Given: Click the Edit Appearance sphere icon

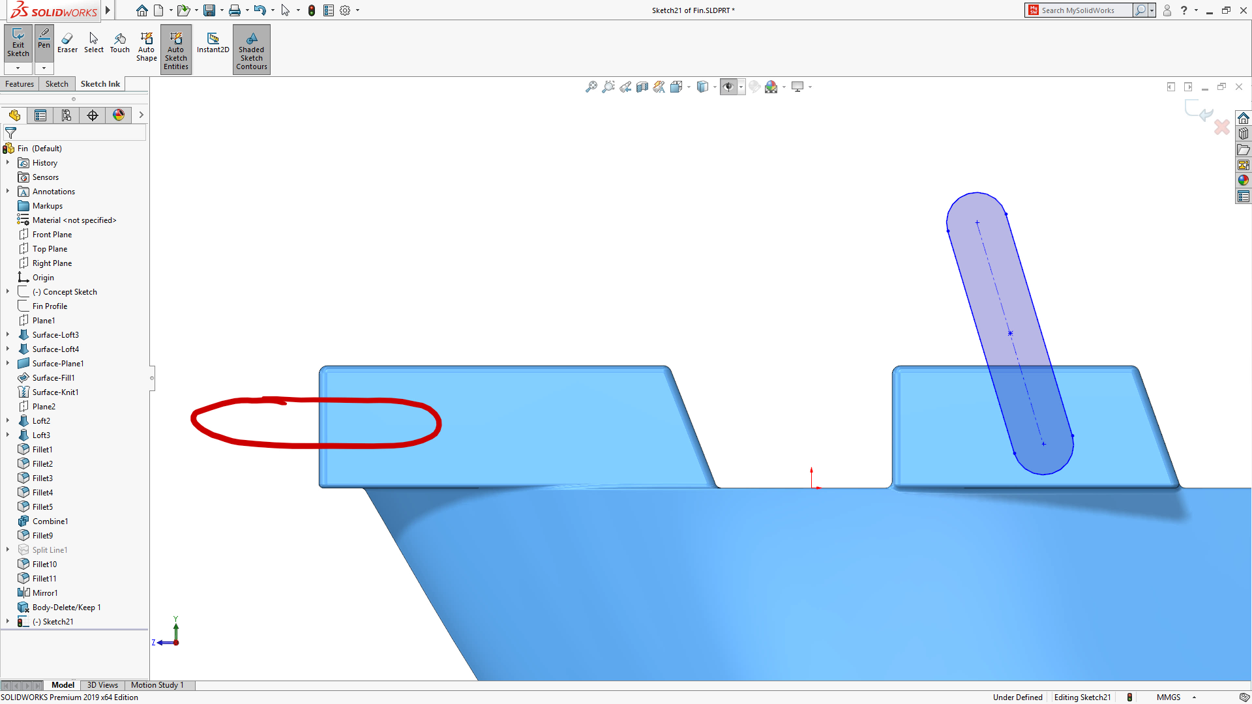Looking at the screenshot, I should [x=754, y=86].
